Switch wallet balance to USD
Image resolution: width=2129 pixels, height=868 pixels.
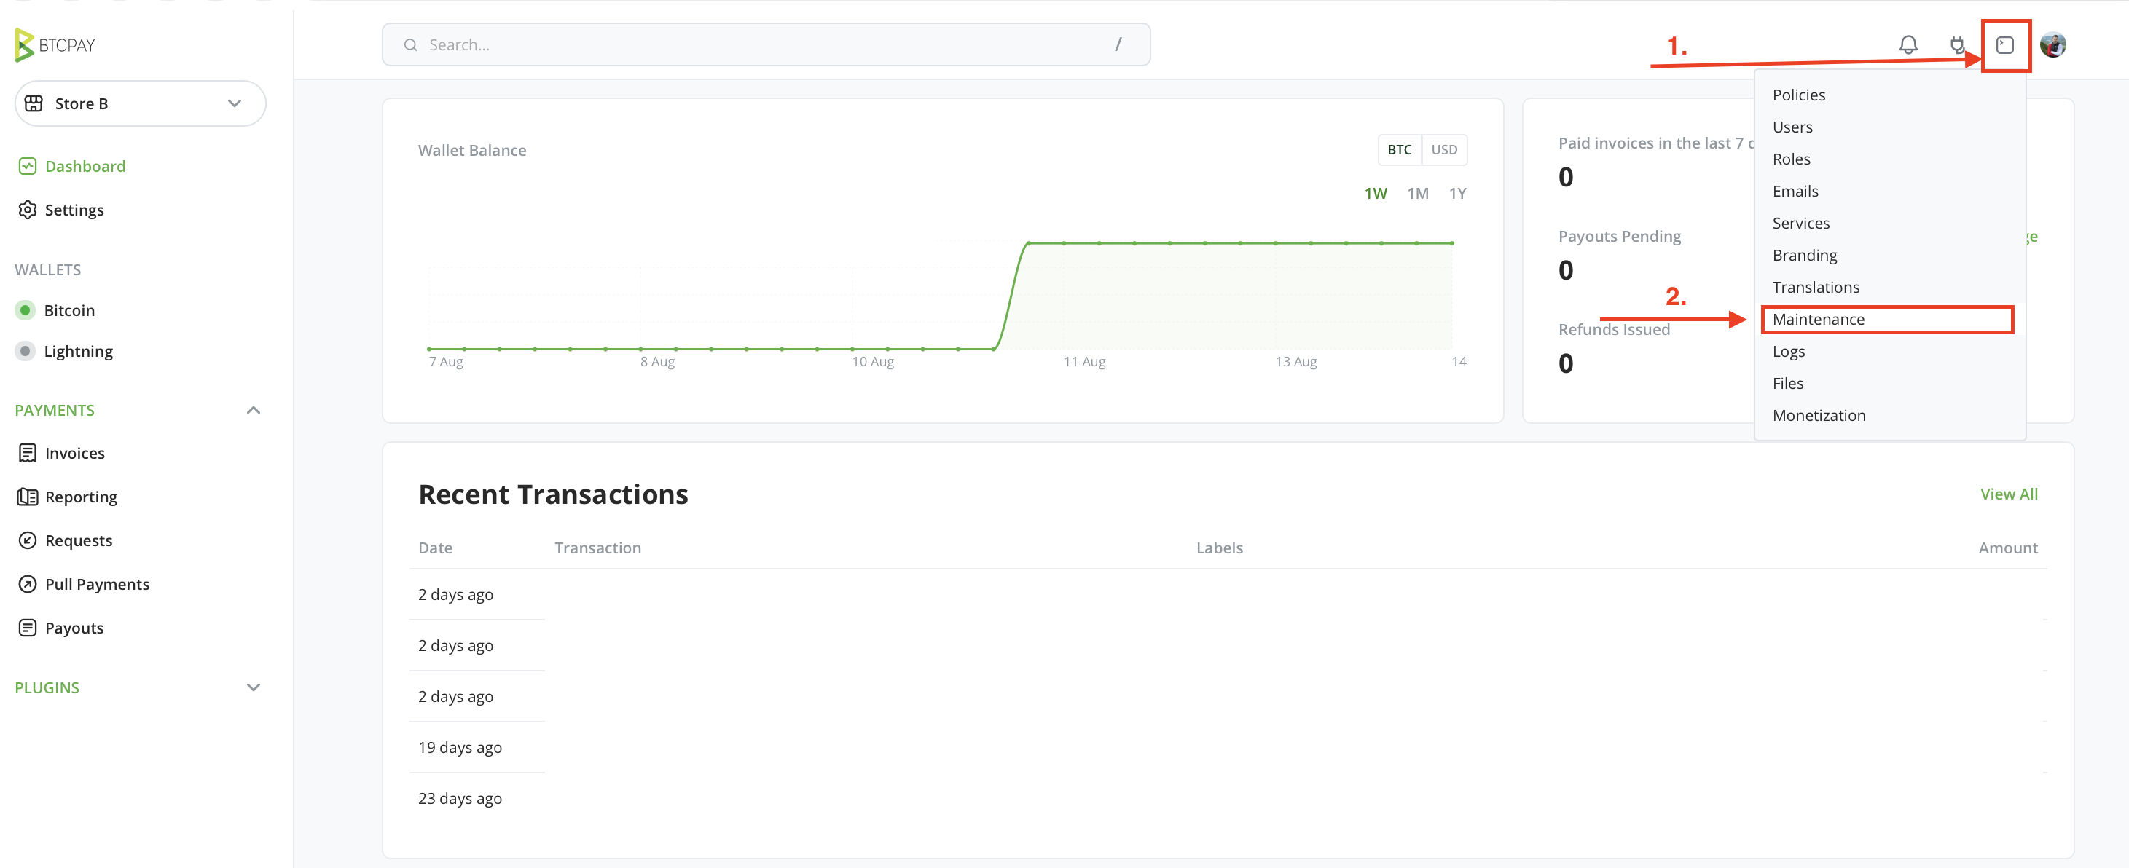pyautogui.click(x=1444, y=149)
